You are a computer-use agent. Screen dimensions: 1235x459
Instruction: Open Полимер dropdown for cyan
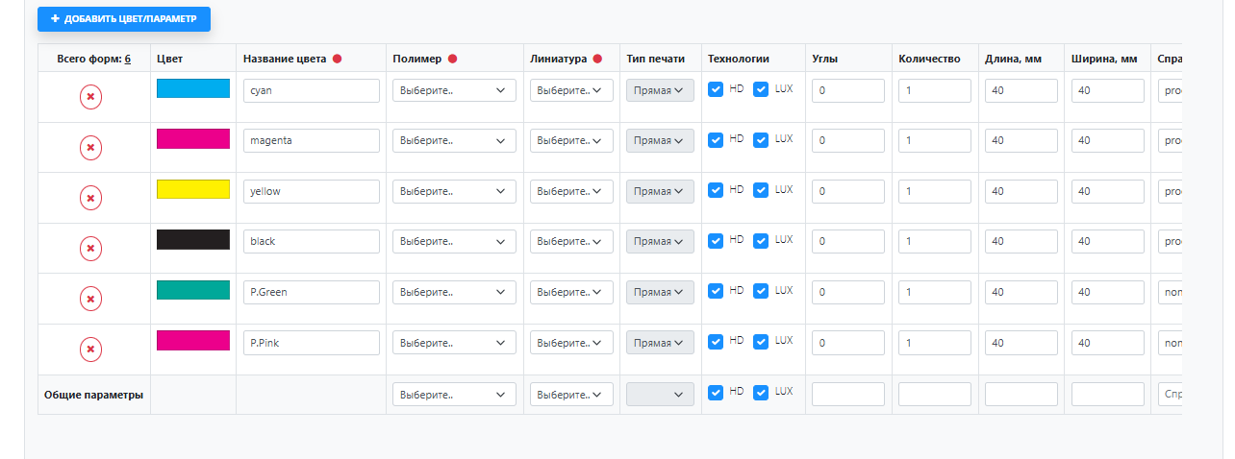coord(454,90)
